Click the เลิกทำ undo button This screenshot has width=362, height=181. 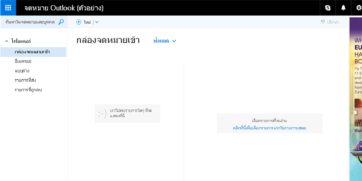click(x=330, y=22)
